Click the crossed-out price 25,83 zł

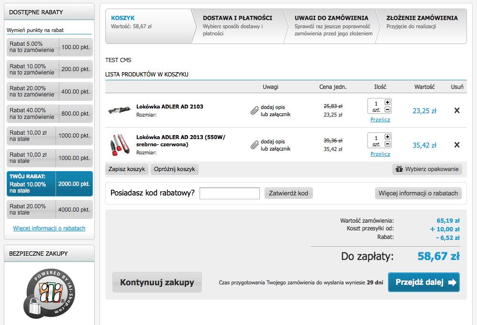point(333,106)
